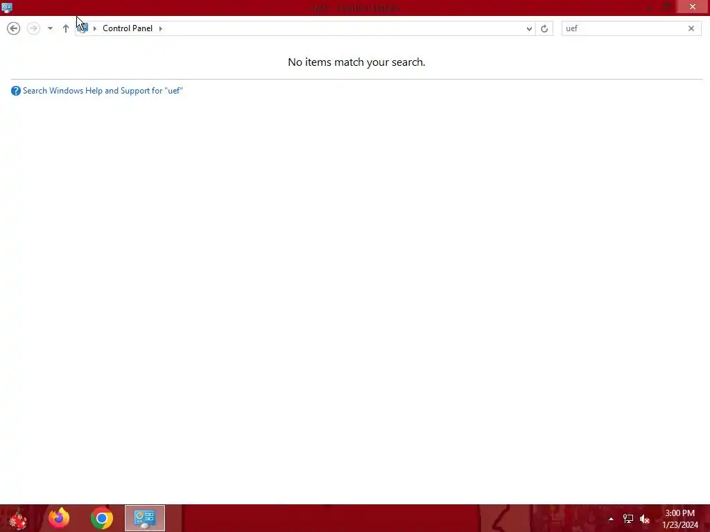Open Search Windows Help and Support for "uef"
This screenshot has height=532, width=710.
103,91
